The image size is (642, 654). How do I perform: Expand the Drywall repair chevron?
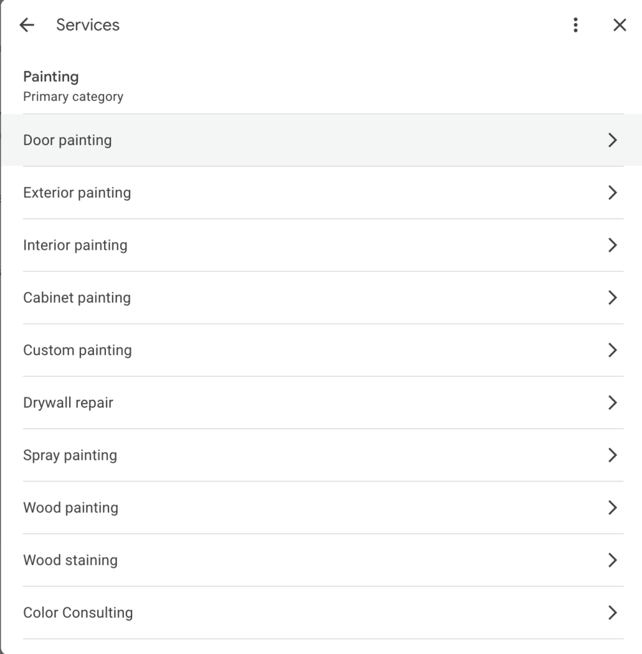tap(612, 402)
